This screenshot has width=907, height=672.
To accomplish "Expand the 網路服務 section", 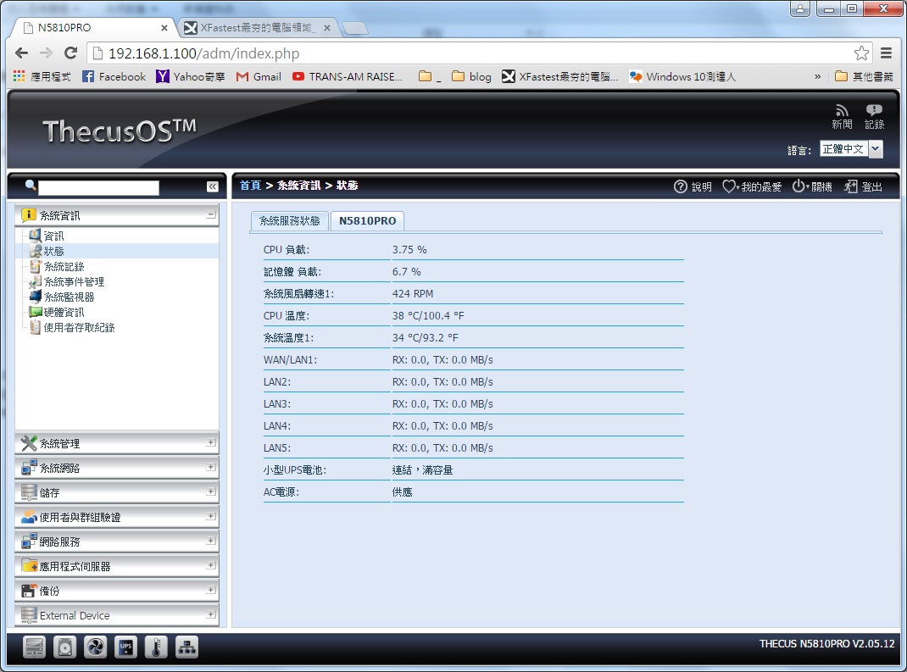I will (x=211, y=541).
